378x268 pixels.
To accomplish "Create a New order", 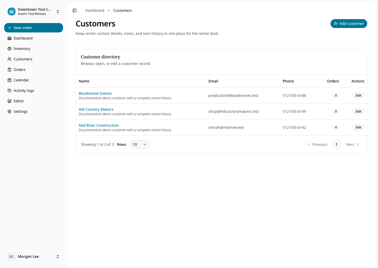I will tap(34, 28).
